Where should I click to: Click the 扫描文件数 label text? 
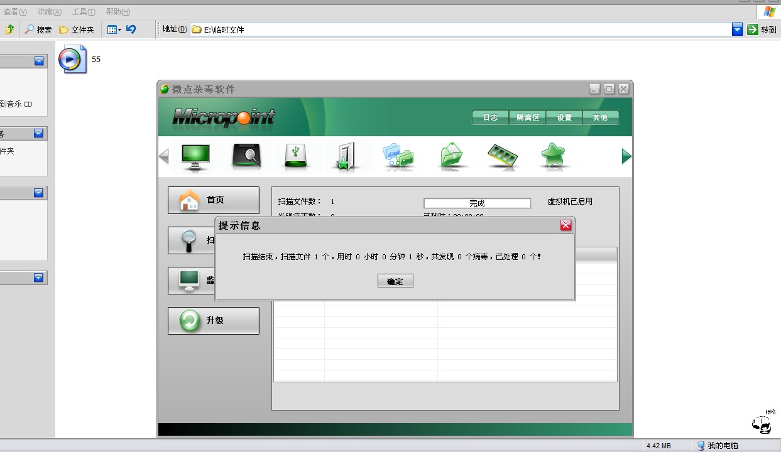pyautogui.click(x=300, y=202)
